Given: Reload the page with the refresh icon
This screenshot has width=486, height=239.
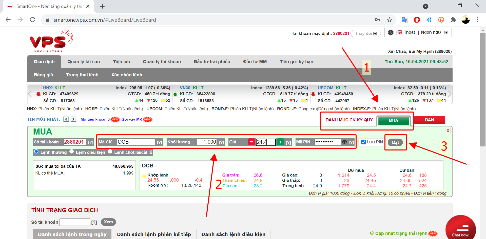Looking at the screenshot, I should pos(32,20).
